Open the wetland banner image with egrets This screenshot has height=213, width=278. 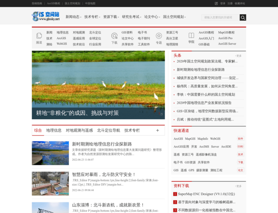click(98, 81)
